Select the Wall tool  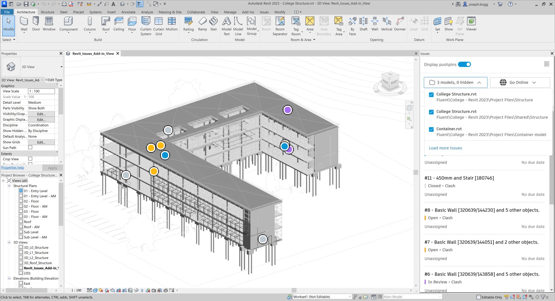click(x=24, y=23)
